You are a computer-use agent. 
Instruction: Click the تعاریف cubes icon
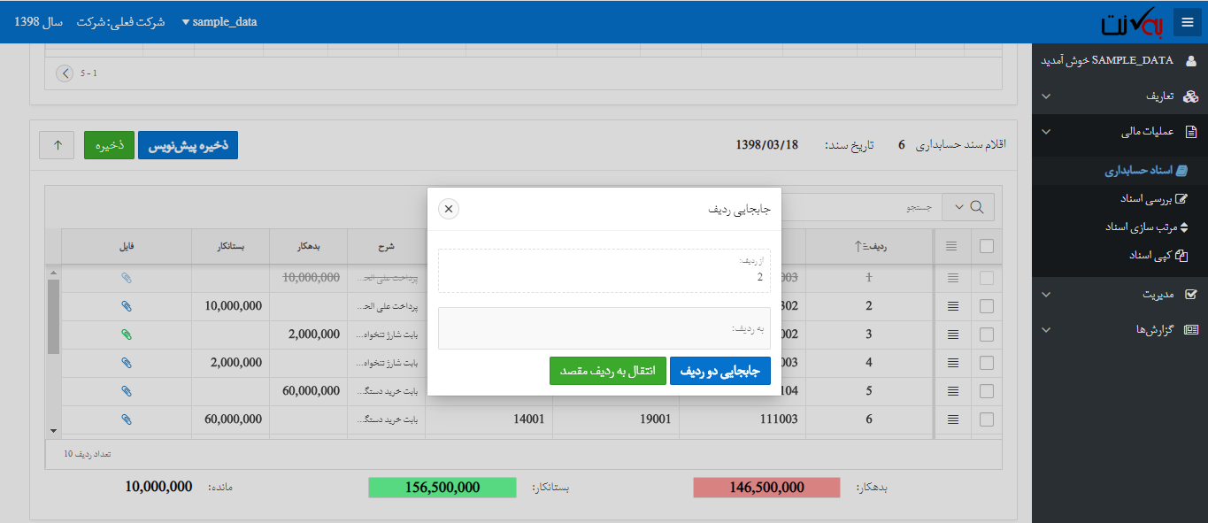[1190, 96]
